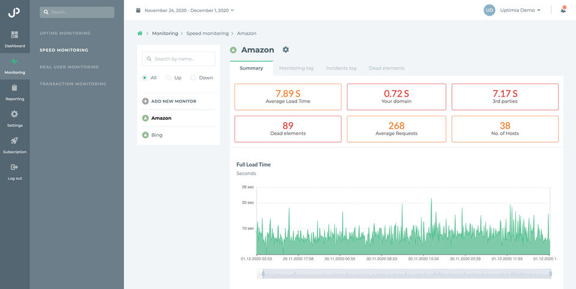The width and height of the screenshot is (576, 289).
Task: Select the Down filter radio button
Action: click(193, 77)
